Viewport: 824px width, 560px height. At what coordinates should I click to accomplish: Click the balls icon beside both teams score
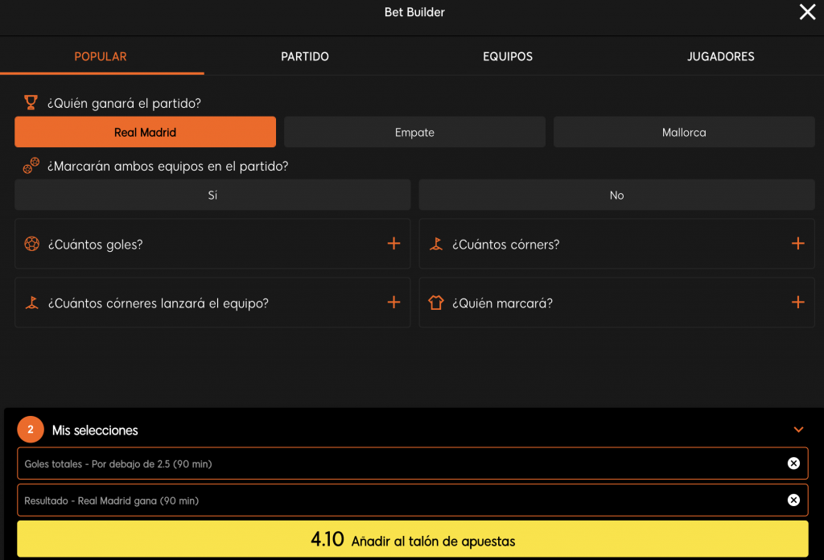point(31,166)
